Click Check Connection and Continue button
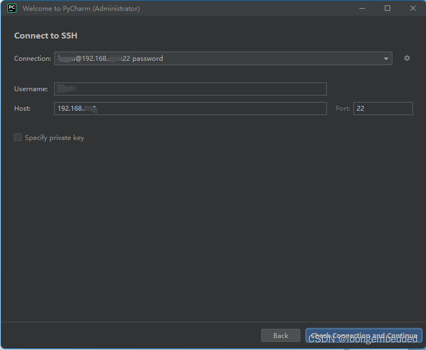Screen dimensions: 426x350 pyautogui.click(x=364, y=335)
